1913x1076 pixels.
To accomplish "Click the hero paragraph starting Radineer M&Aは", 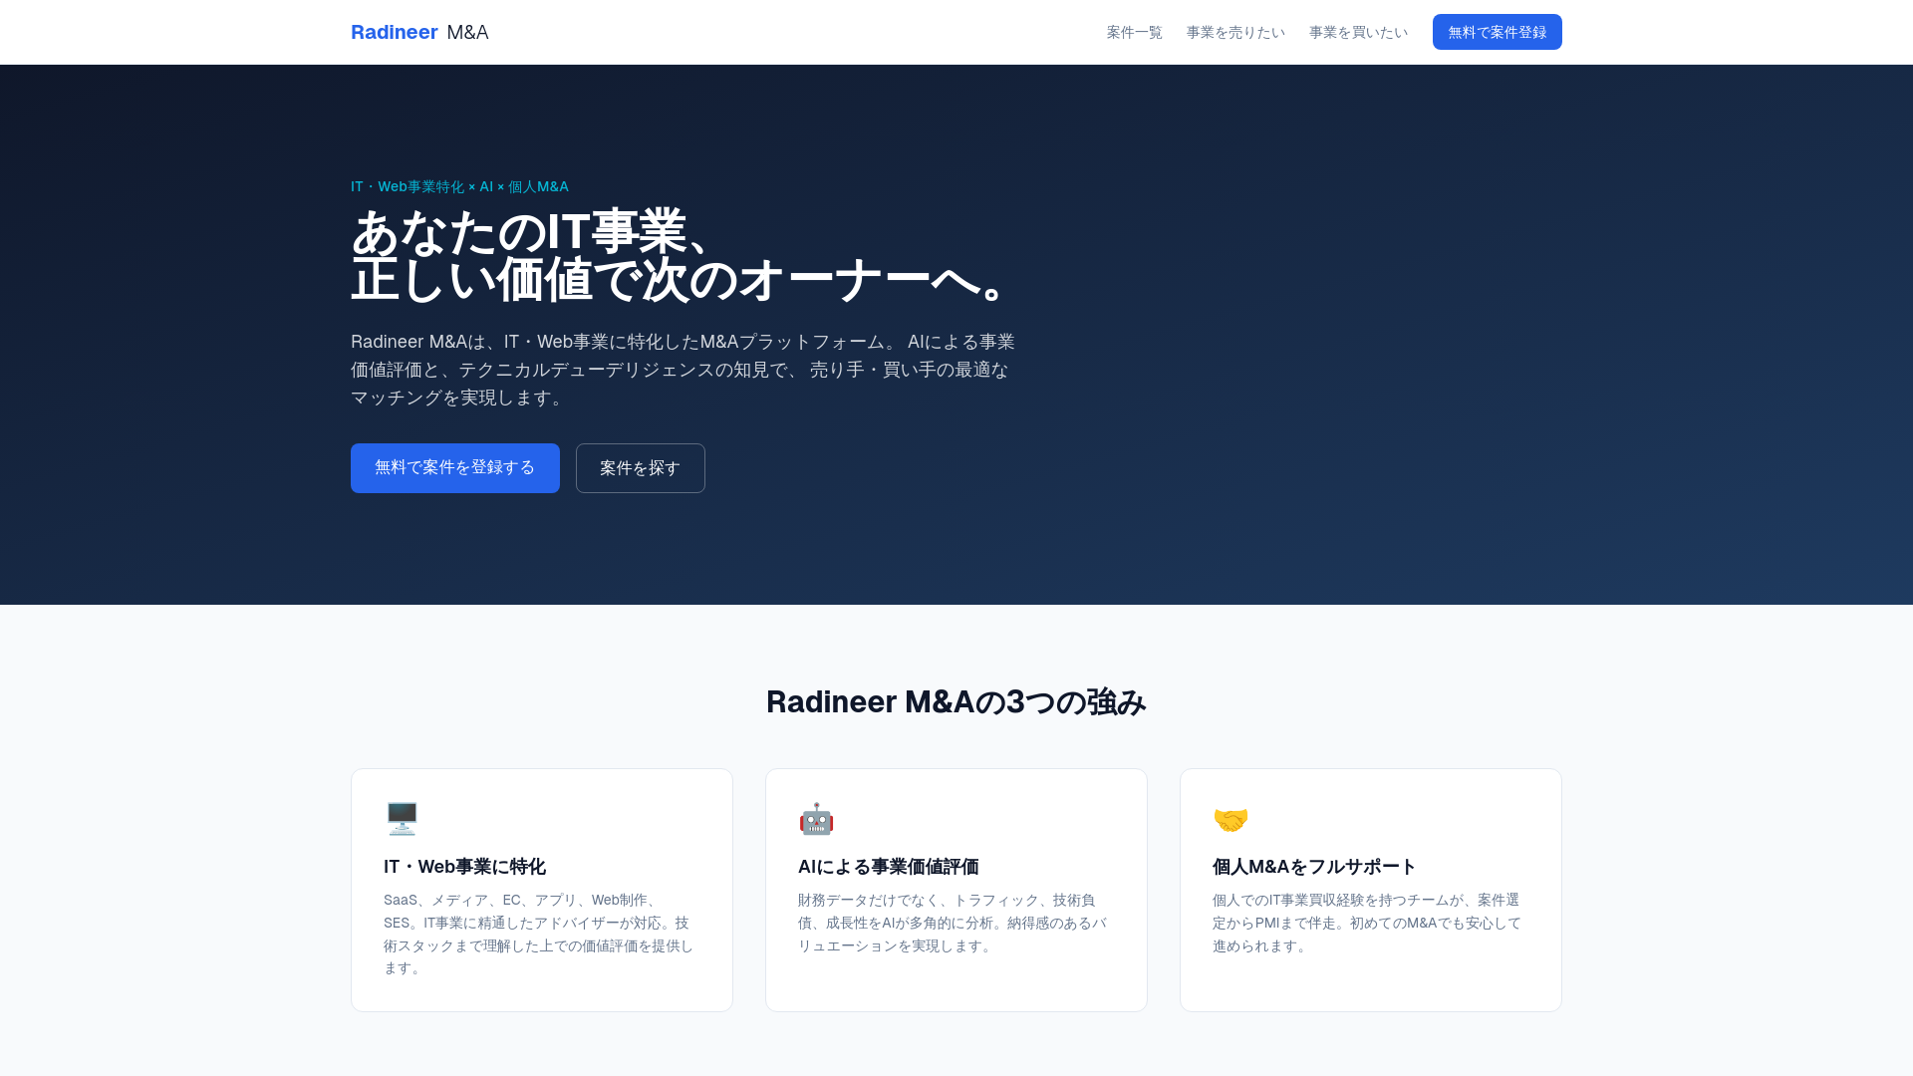I will point(683,370).
